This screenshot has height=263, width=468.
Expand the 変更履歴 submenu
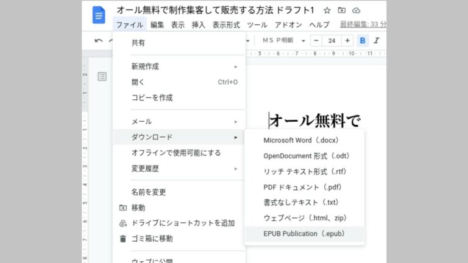tap(179, 169)
